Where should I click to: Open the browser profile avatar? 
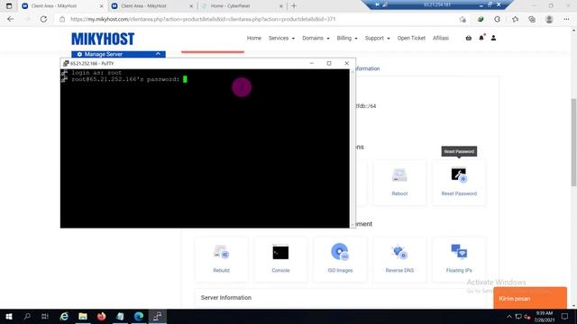549,19
